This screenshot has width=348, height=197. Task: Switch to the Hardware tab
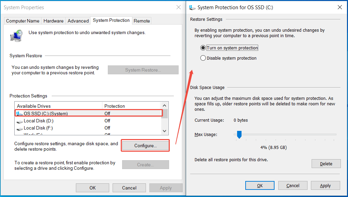(x=53, y=20)
